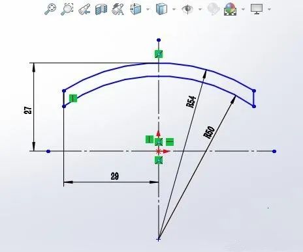Select right endpoint of horizontal centerline

pos(274,151)
